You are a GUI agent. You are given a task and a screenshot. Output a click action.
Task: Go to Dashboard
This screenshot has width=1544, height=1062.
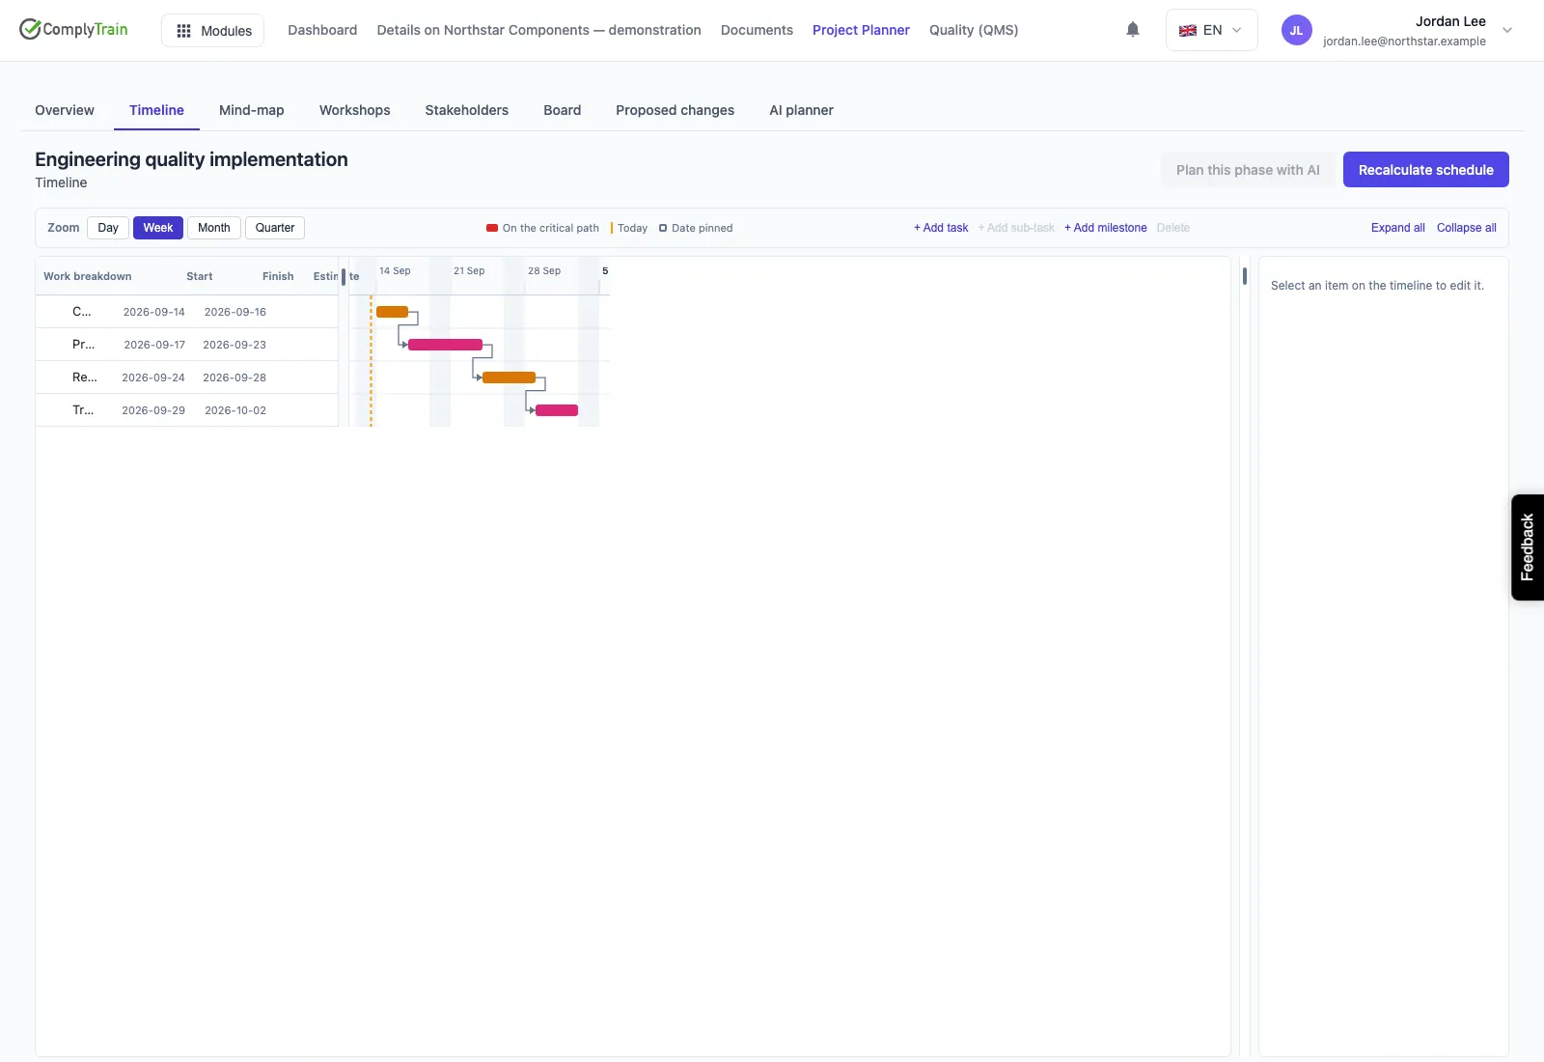point(322,30)
